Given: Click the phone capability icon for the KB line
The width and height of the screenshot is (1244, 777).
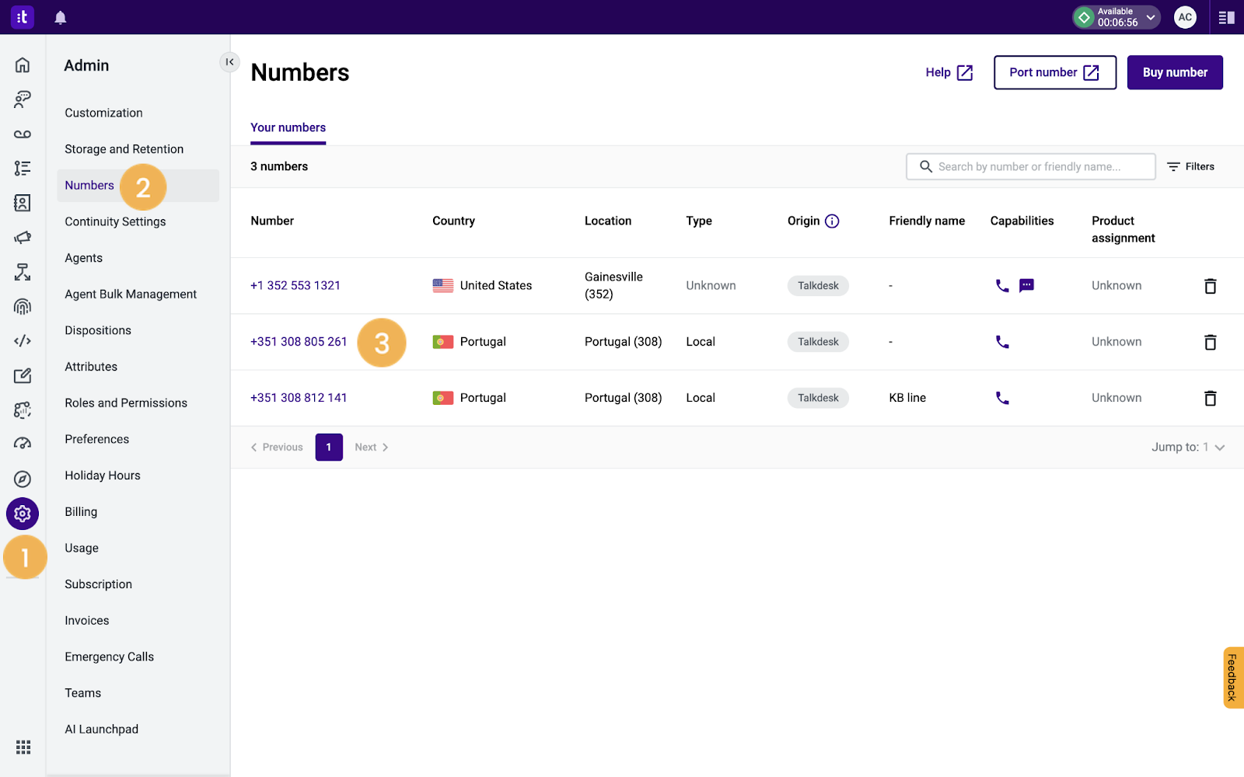Looking at the screenshot, I should click(x=1001, y=398).
